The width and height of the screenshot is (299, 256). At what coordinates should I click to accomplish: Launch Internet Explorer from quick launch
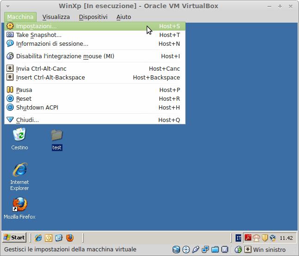click(x=38, y=238)
